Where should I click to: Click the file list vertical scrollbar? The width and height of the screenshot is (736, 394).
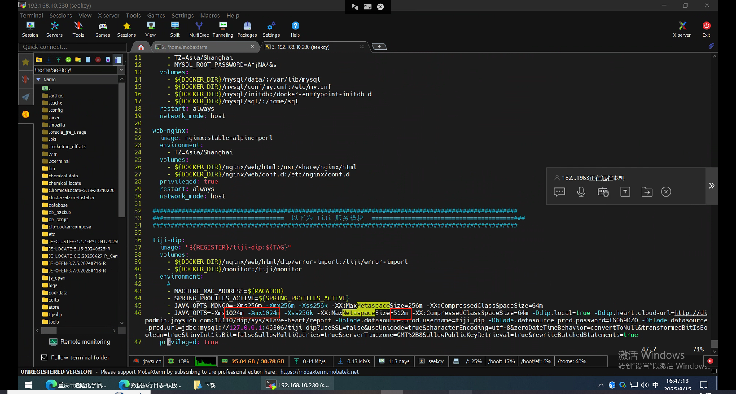coord(122,150)
